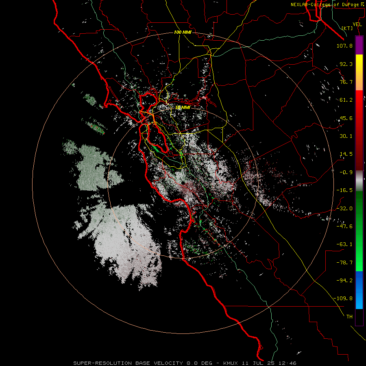Click the 76.7 scale value
This screenshot has height=366, width=366.
pyautogui.click(x=346, y=82)
